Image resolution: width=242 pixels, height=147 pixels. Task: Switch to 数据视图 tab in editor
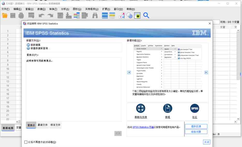coord(8,128)
